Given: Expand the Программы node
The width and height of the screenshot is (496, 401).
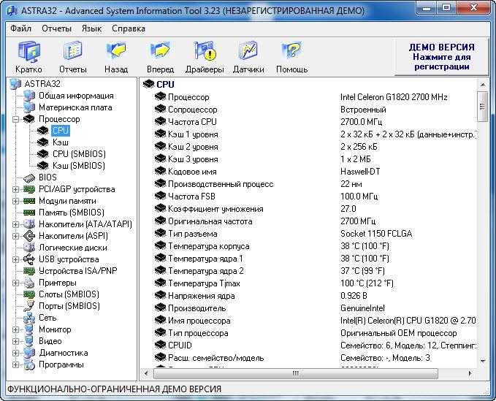Looking at the screenshot, I should [15, 365].
